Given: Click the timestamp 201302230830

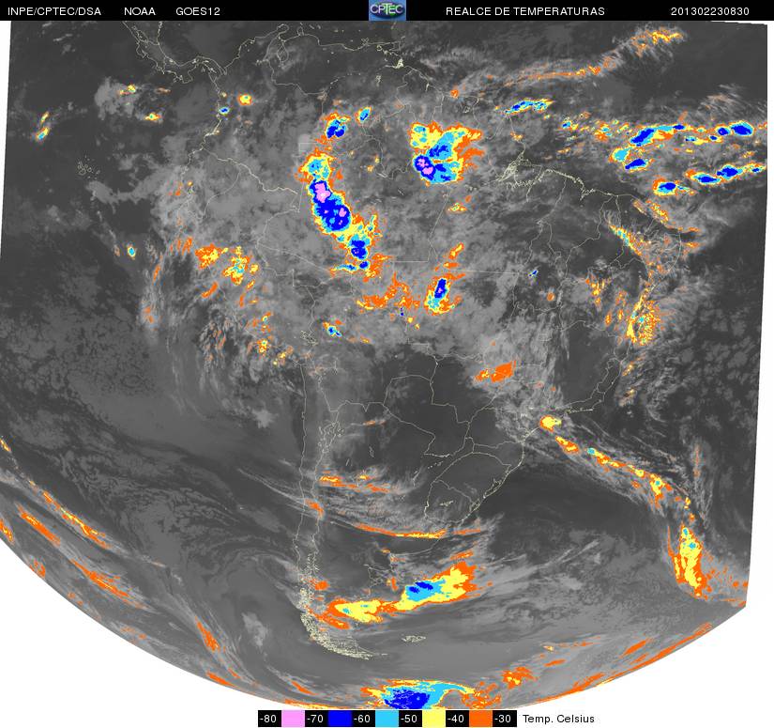Looking at the screenshot, I should pyautogui.click(x=710, y=11).
